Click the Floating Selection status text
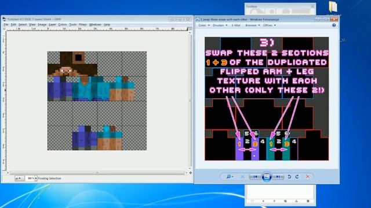Screen dimensions: 371x208 coord(49,179)
